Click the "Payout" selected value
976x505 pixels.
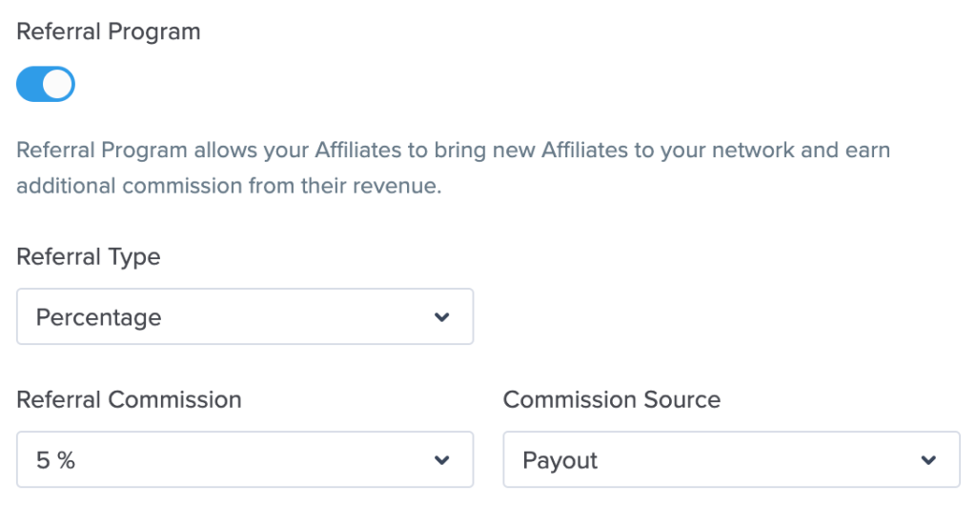[x=560, y=461]
